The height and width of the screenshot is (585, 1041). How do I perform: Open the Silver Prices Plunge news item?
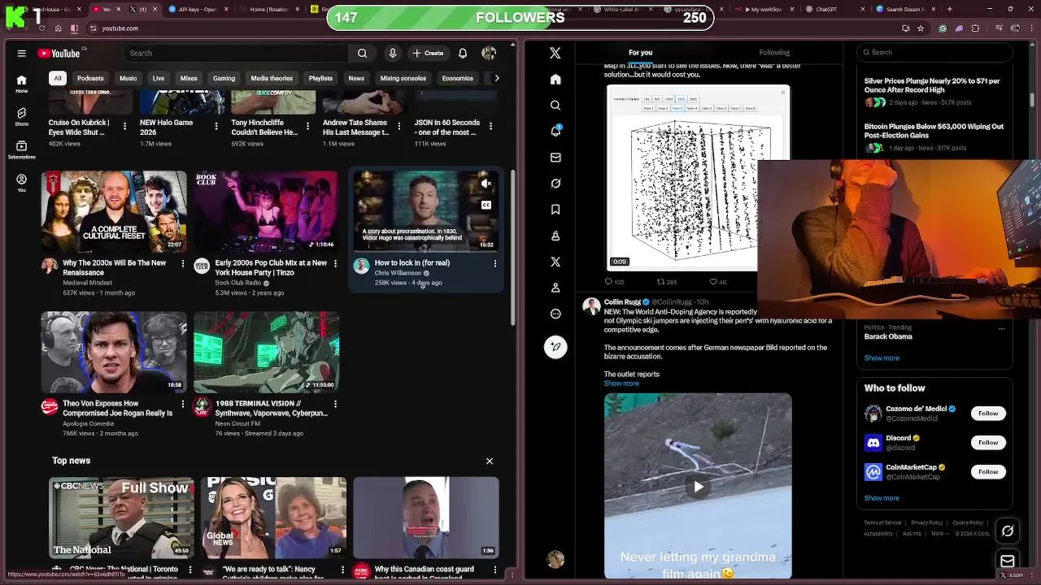coord(934,92)
